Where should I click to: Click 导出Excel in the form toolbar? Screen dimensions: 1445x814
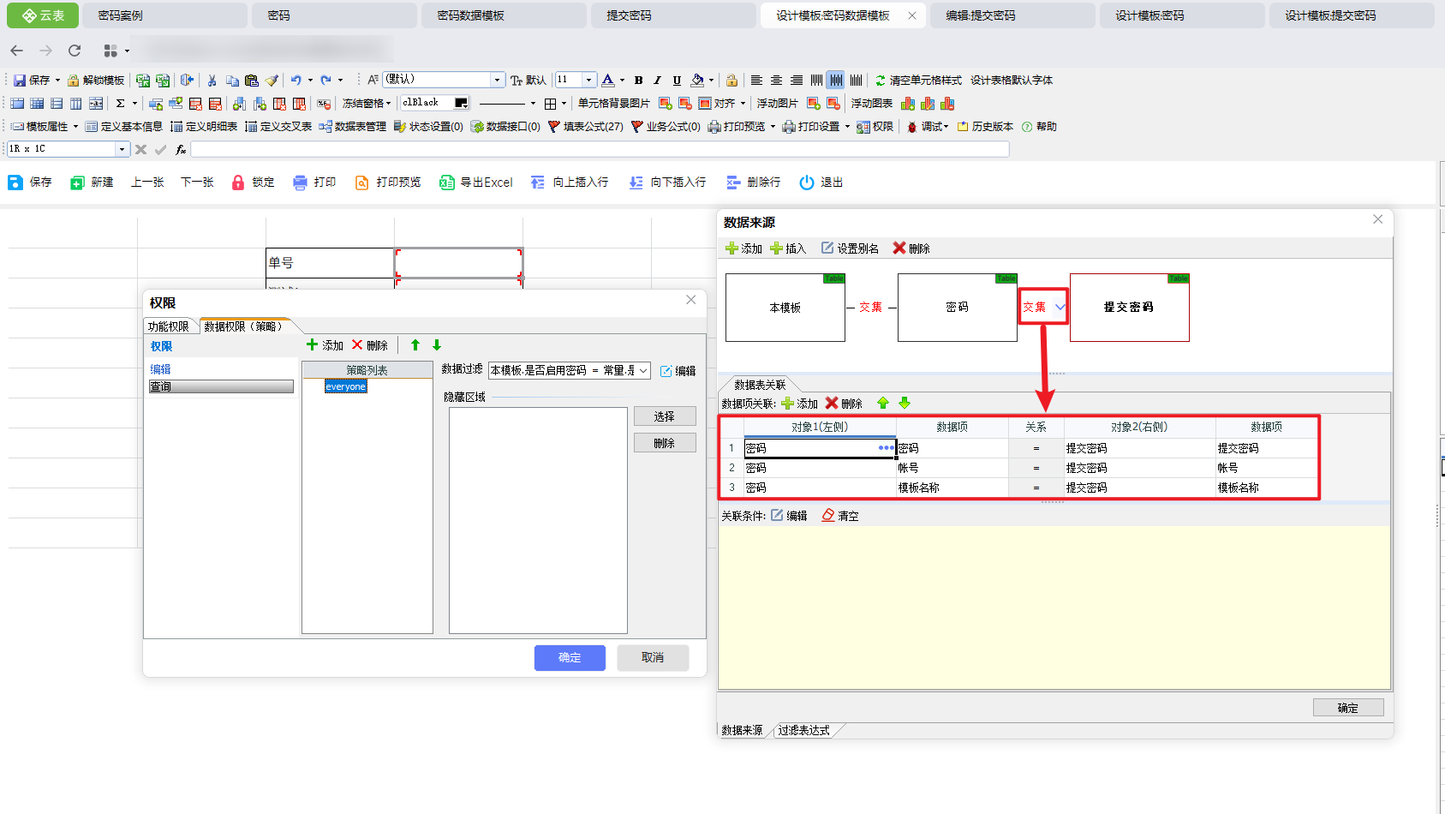[x=476, y=183]
